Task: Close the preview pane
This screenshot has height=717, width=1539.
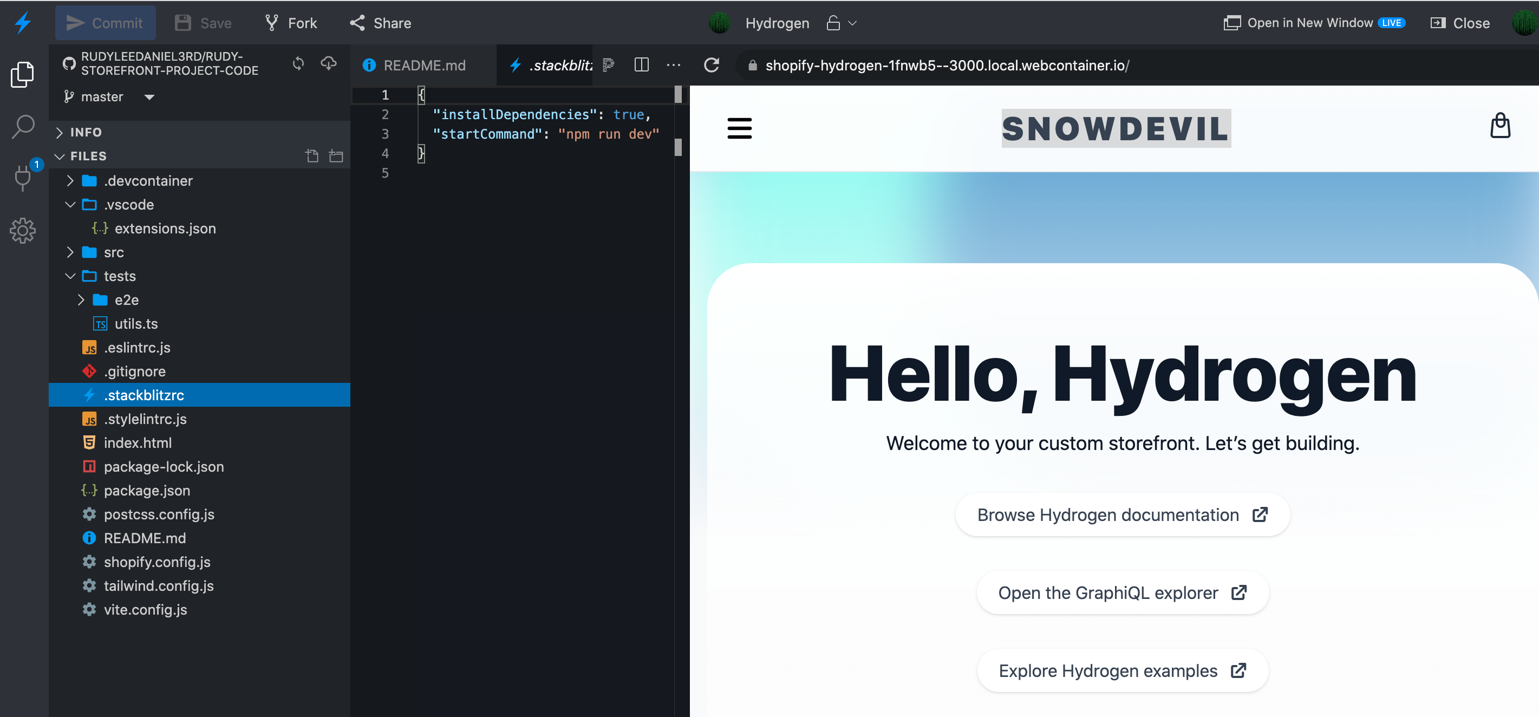Action: coord(1459,23)
